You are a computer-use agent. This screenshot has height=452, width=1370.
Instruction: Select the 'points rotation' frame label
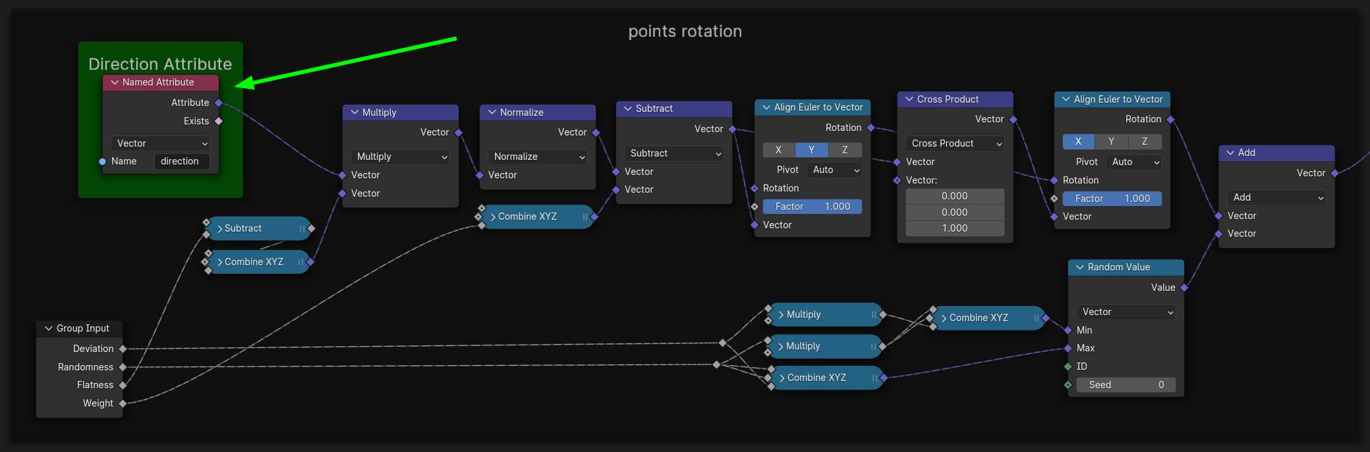(685, 31)
